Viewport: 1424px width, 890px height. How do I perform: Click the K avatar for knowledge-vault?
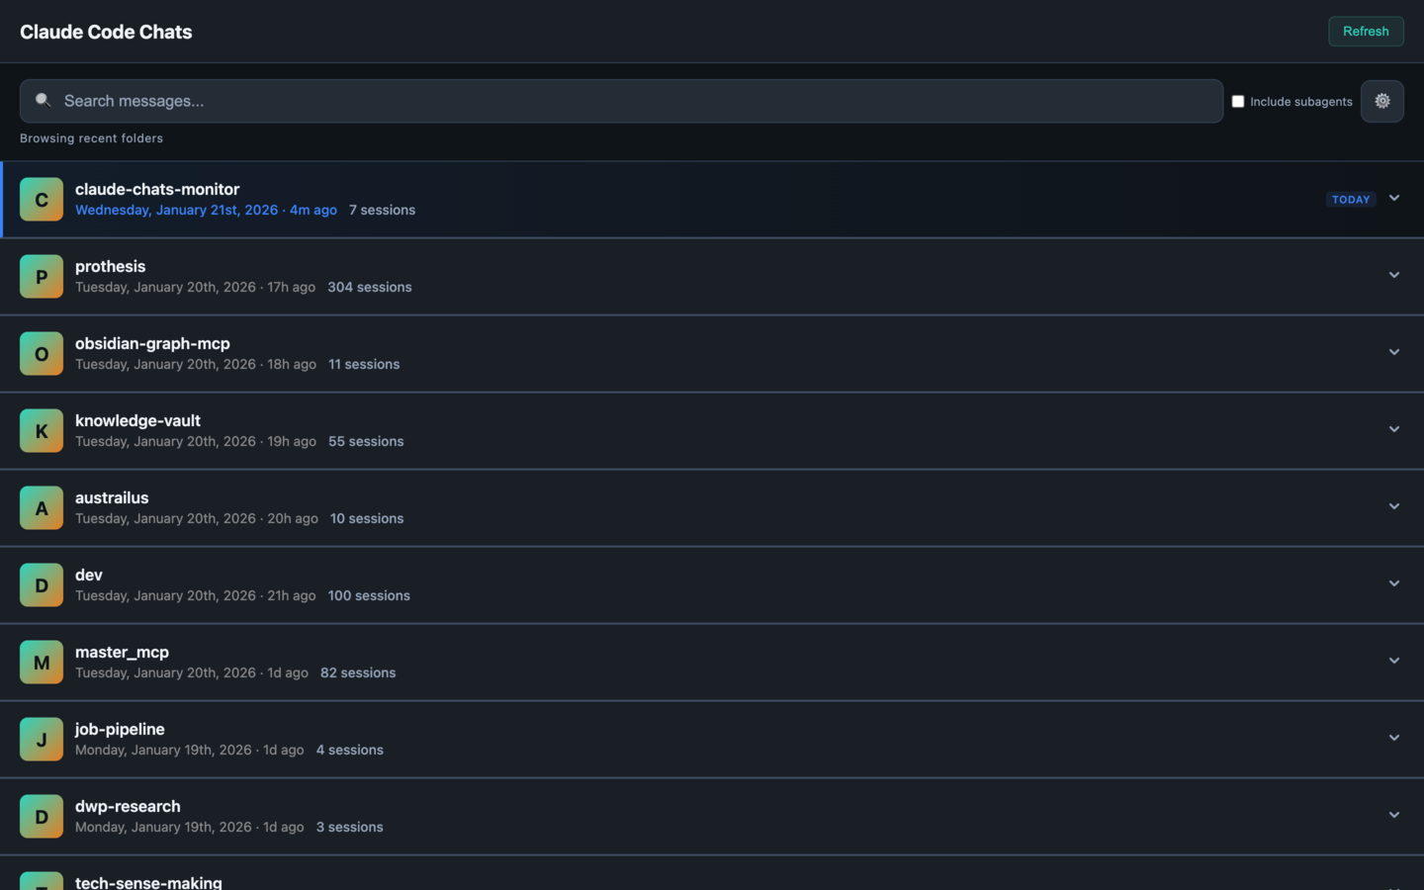click(x=42, y=430)
